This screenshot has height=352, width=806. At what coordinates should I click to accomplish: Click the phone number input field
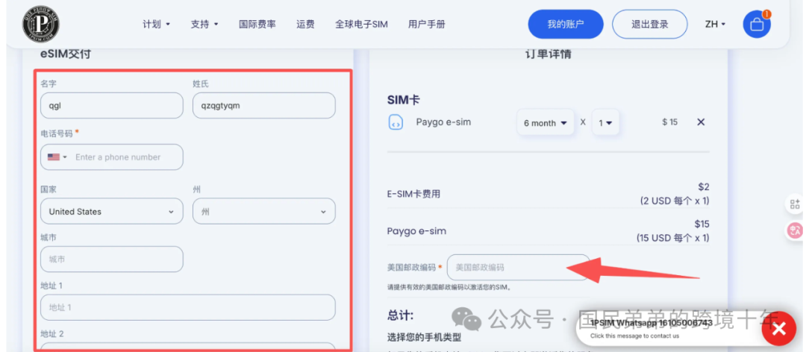pyautogui.click(x=111, y=157)
